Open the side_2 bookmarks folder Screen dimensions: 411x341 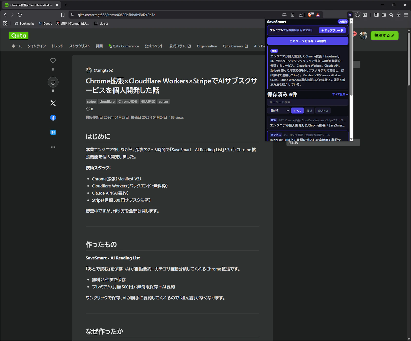101,23
